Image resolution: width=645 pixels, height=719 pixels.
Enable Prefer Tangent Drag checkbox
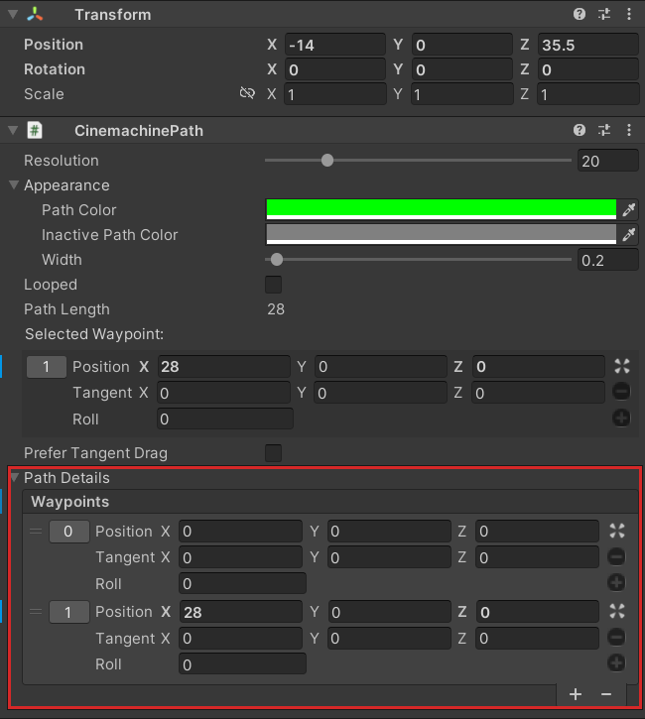pyautogui.click(x=274, y=453)
